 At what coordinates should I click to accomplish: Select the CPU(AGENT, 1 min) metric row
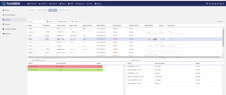point(174,73)
